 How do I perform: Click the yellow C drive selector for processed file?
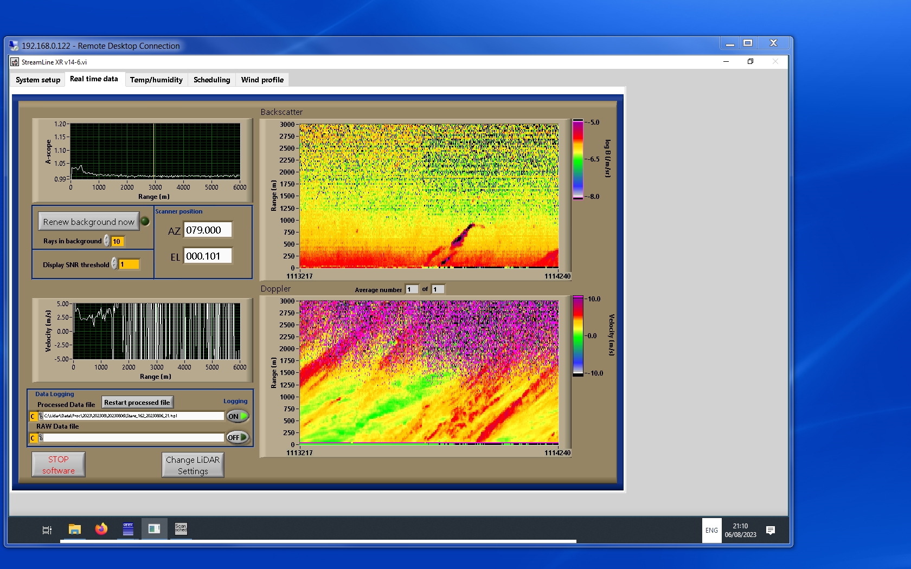(33, 416)
